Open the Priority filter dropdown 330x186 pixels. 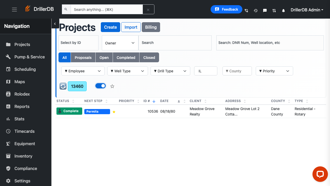tap(274, 71)
